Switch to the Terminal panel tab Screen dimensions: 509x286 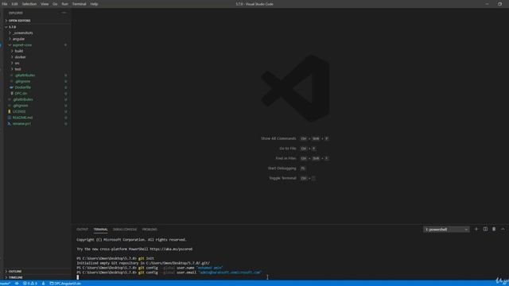point(101,230)
